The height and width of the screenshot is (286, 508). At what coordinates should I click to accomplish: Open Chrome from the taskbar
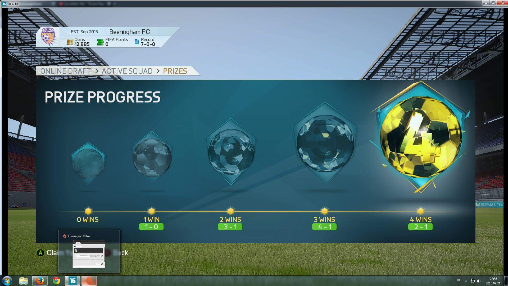pyautogui.click(x=56, y=281)
